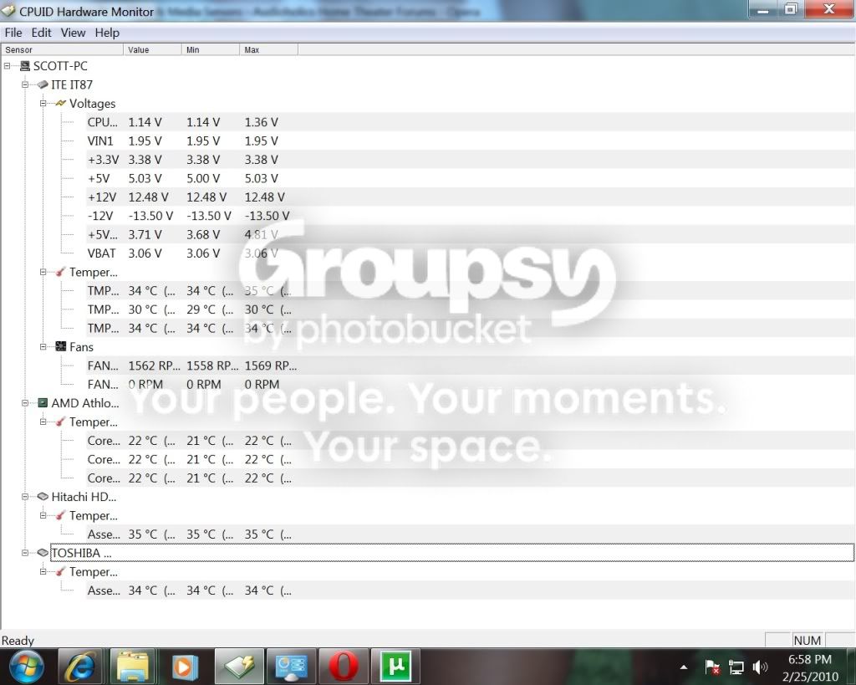
Task: Collapse the Voltages group
Action: coord(43,103)
